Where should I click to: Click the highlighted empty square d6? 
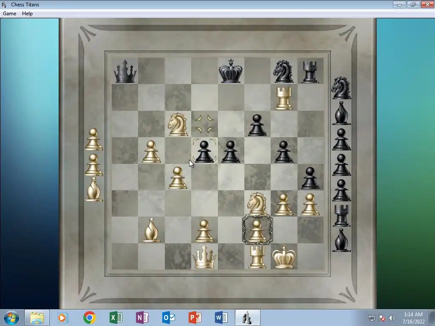pyautogui.click(x=204, y=124)
